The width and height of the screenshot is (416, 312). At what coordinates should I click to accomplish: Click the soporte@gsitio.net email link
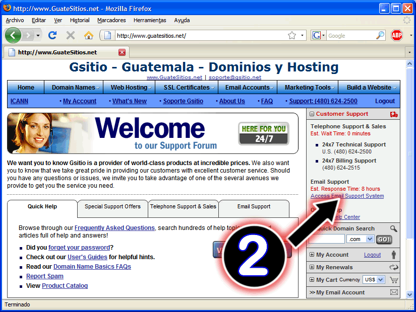click(235, 77)
